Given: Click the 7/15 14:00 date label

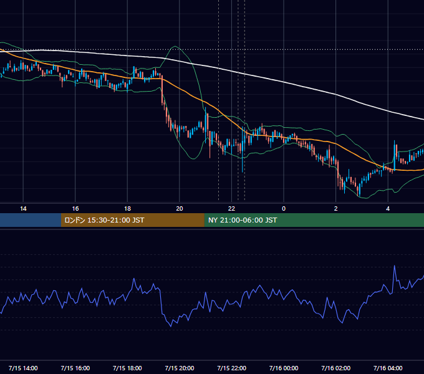Looking at the screenshot, I should pyautogui.click(x=23, y=368).
